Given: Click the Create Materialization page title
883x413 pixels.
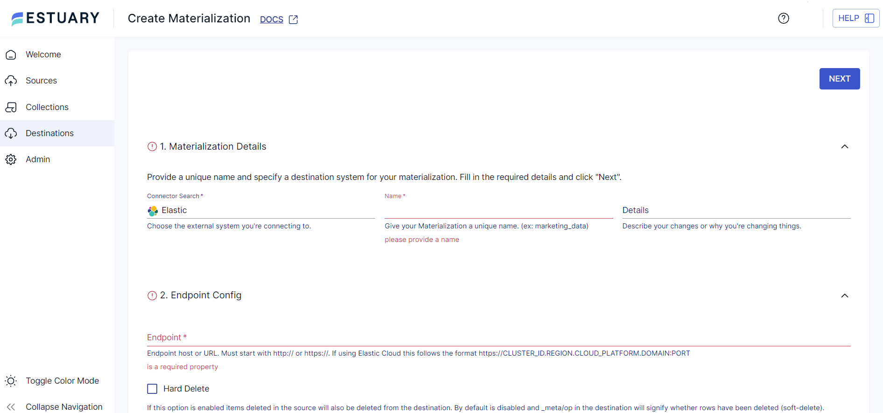Looking at the screenshot, I should (189, 18).
